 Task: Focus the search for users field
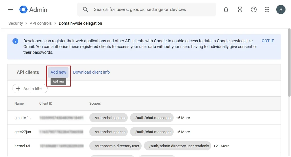147,9
